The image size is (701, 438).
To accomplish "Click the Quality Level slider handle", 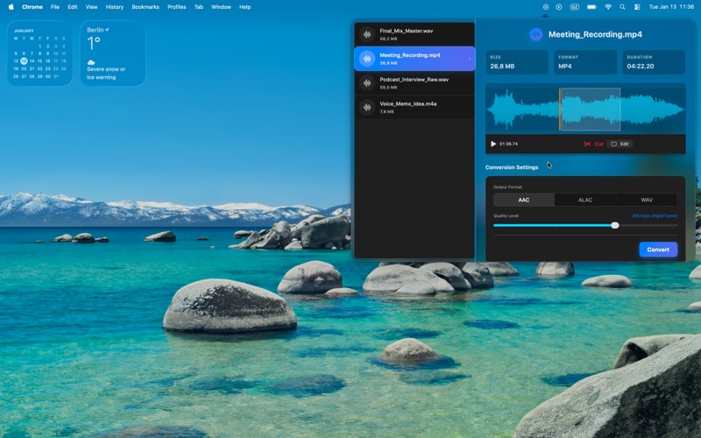I will click(x=615, y=225).
